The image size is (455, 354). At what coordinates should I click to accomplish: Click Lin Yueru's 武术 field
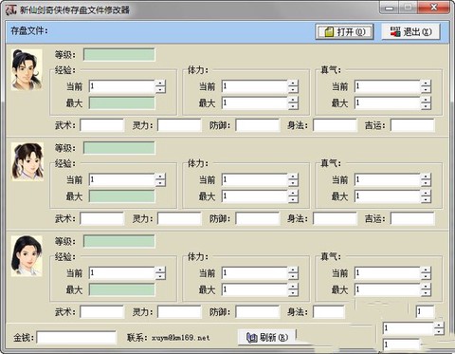pos(101,312)
